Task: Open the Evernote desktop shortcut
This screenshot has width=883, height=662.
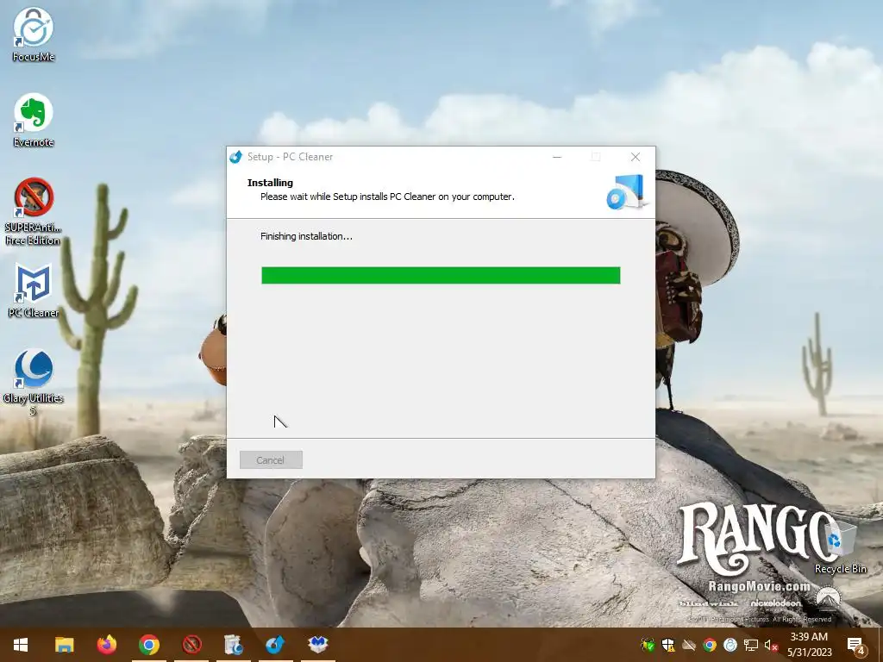Action: coord(34,120)
